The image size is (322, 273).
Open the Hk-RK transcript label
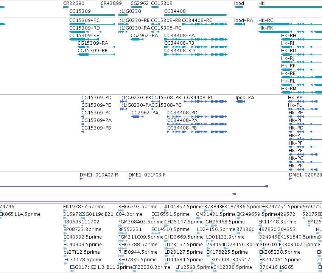266,28
